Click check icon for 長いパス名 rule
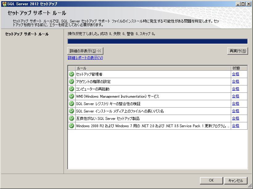 click(72, 111)
